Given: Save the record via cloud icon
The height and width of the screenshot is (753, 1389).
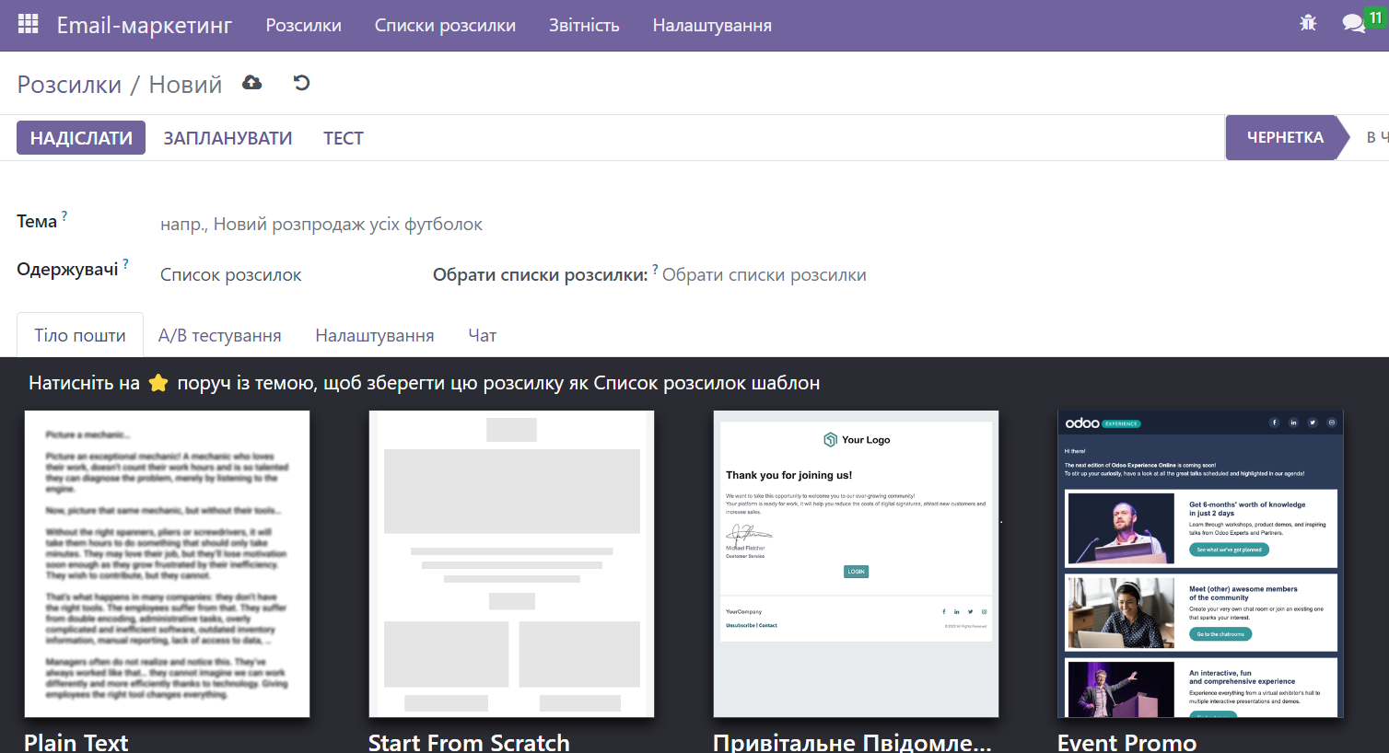Looking at the screenshot, I should (x=251, y=83).
